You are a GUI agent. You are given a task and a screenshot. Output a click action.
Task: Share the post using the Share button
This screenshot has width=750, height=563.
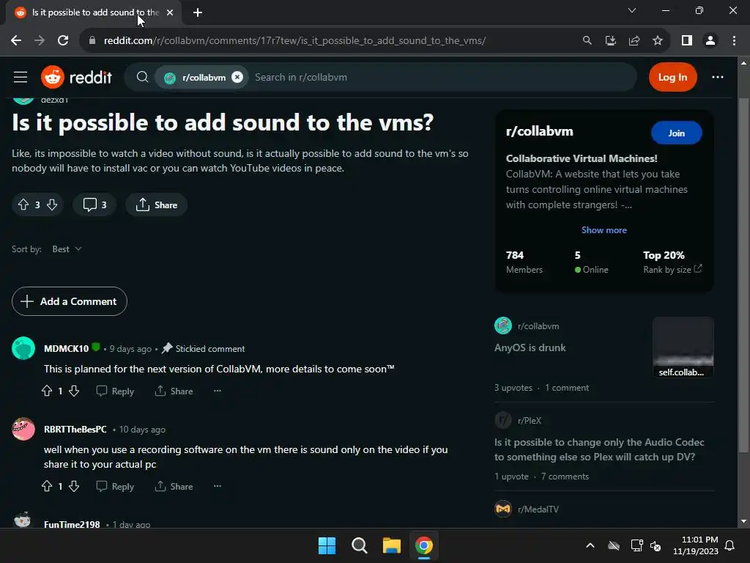tap(156, 205)
